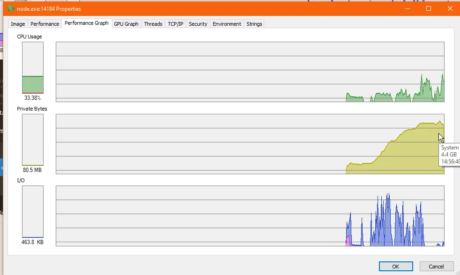Image resolution: width=460 pixels, height=275 pixels.
Task: Confirm with the OK button
Action: pos(396,267)
